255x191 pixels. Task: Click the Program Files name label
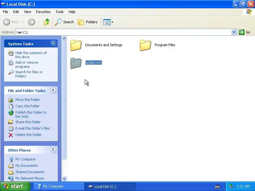point(165,45)
